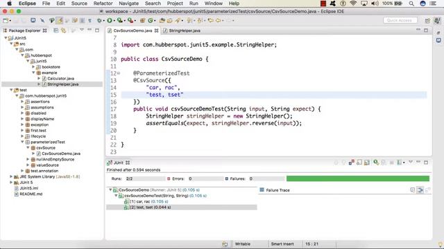The width and height of the screenshot is (444, 249).
Task: Click the Search flashlight toolbar icon
Action: (178, 20)
